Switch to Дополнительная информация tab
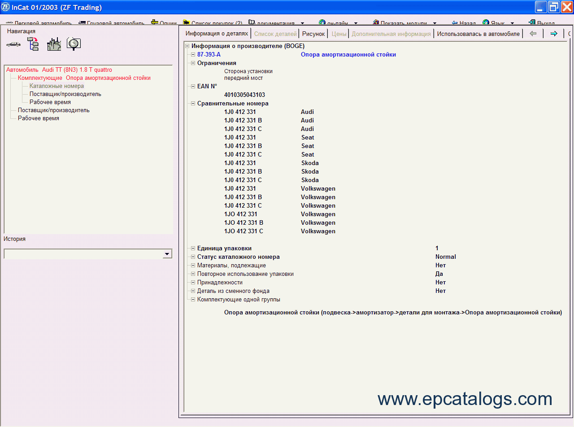Image resolution: width=574 pixels, height=427 pixels. tap(391, 34)
